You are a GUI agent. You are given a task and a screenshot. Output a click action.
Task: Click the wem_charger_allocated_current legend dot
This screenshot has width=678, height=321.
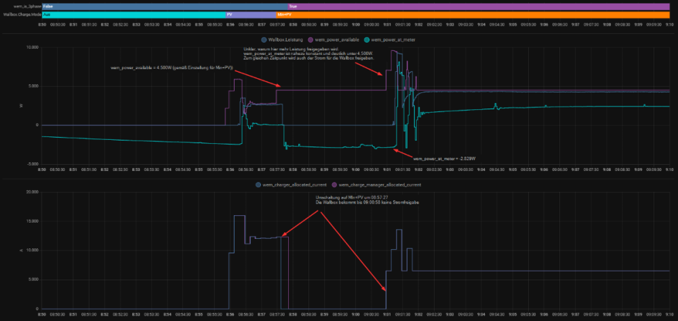coord(258,185)
